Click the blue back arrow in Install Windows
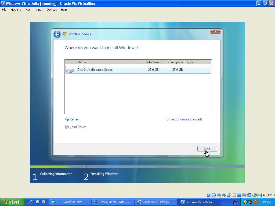Viewport: 275px width, 206px height. point(57,34)
